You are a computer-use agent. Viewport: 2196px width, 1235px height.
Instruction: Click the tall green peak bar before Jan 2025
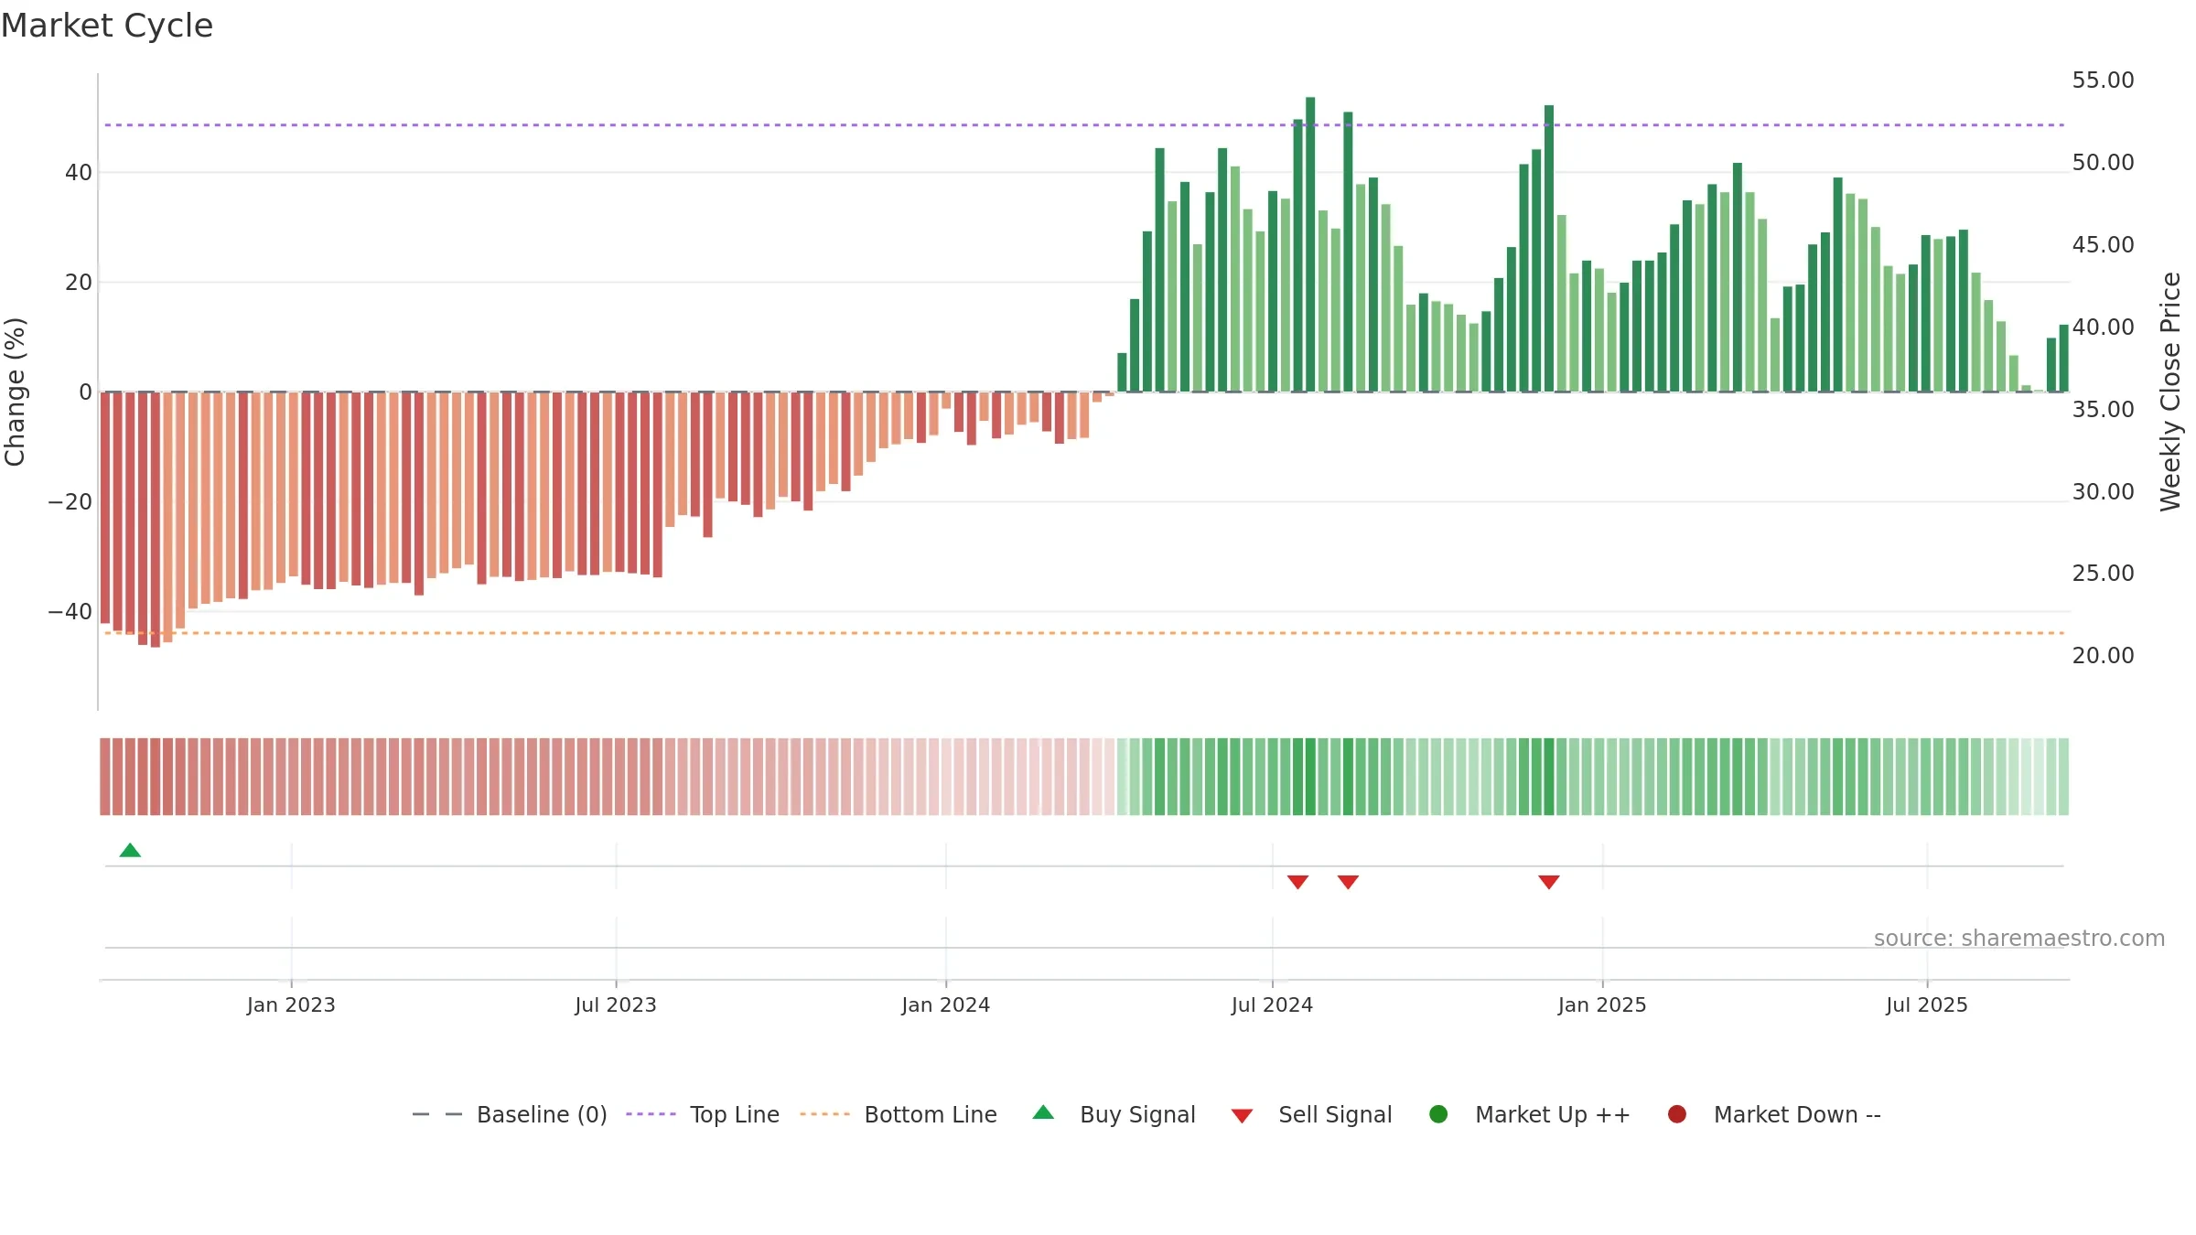coord(1549,248)
